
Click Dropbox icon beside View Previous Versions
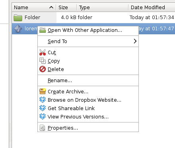(x=43, y=116)
